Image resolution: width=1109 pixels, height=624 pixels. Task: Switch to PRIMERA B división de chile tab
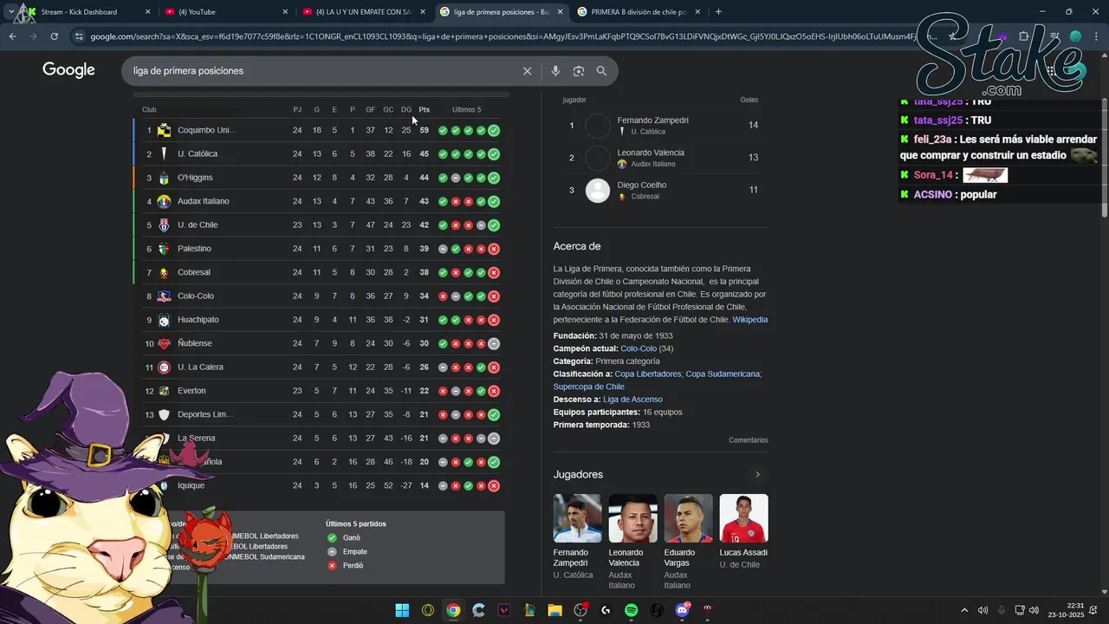pos(639,12)
